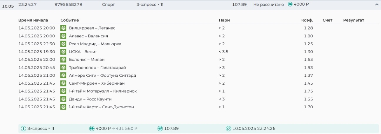Click football icon beside Вильярреал – Леганес
The image size is (381, 134).
click(63, 28)
